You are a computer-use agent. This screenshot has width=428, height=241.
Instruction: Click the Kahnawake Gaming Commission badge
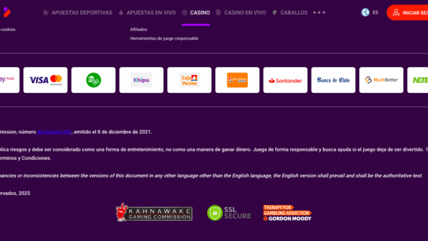(154, 212)
